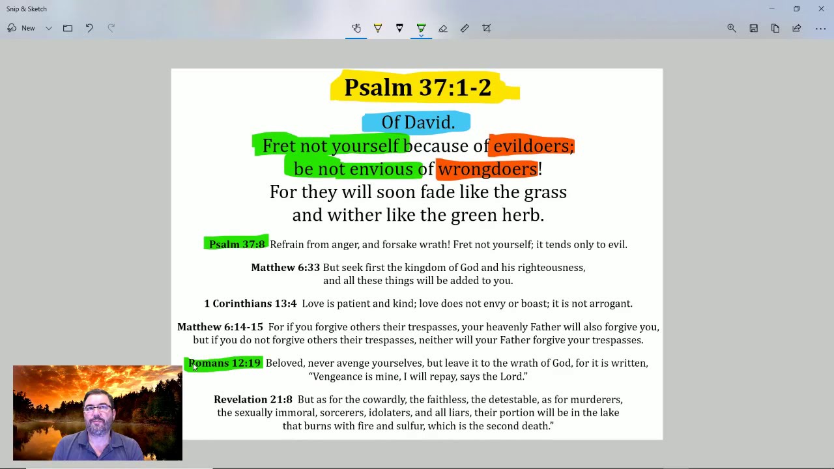This screenshot has height=469, width=834.
Task: Click the 'Matthew 6:14-15' reference
Action: tap(220, 327)
